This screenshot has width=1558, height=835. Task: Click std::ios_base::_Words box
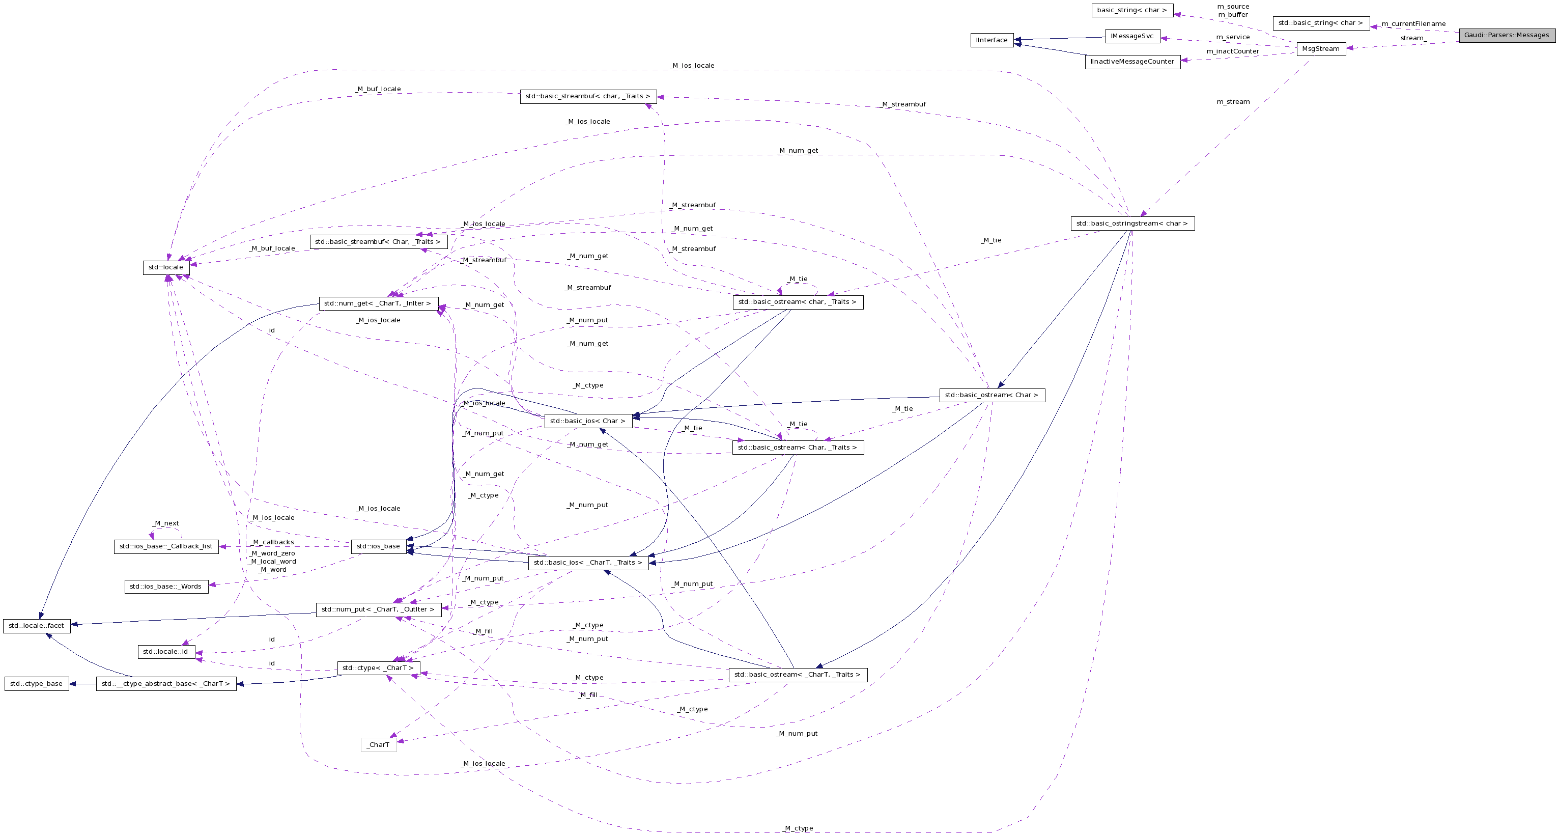(166, 586)
